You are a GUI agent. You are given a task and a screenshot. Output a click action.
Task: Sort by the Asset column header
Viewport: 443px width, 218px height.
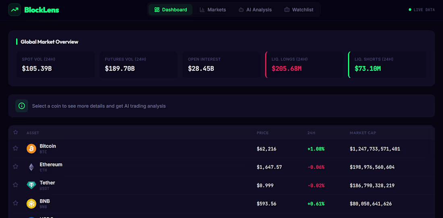[x=33, y=133]
